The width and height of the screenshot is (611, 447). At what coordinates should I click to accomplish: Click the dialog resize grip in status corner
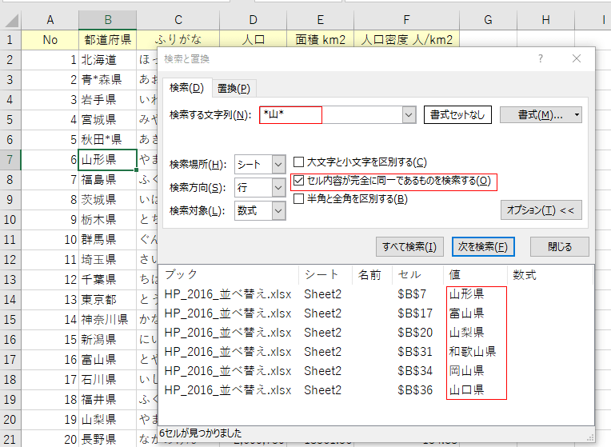point(590,437)
